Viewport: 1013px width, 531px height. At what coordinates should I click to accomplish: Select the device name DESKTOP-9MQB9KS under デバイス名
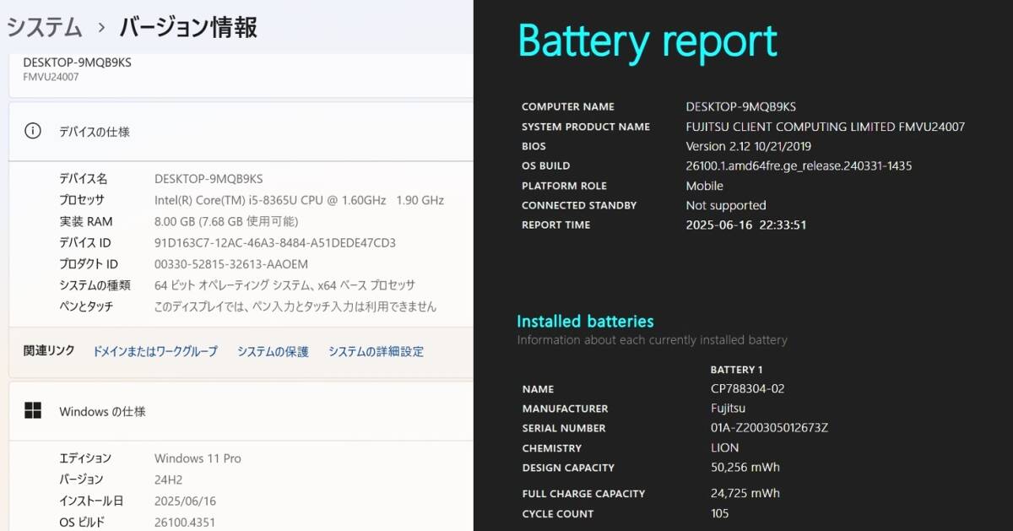[209, 179]
